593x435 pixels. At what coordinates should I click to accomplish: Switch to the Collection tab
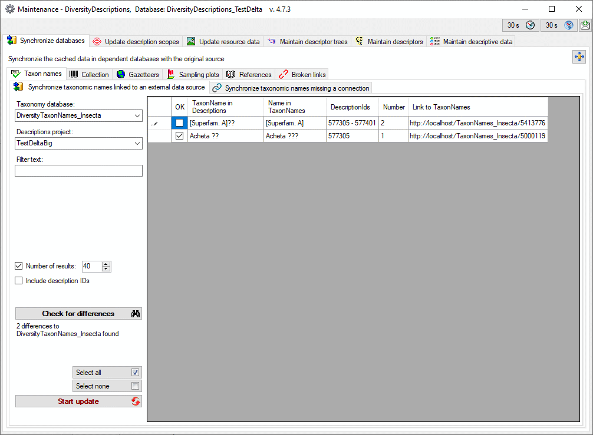coord(89,75)
